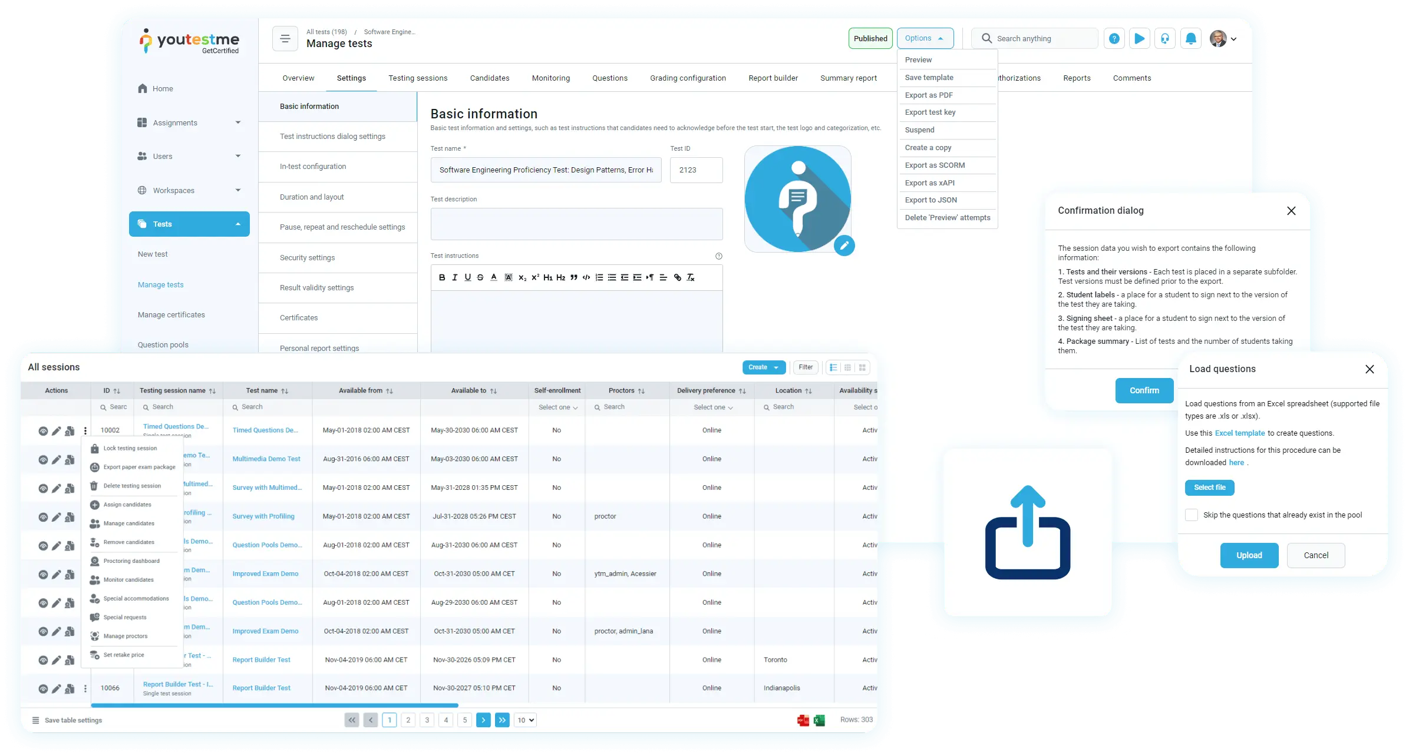The height and width of the screenshot is (756, 1409).
Task: Click the Bold formatting icon
Action: (x=442, y=277)
